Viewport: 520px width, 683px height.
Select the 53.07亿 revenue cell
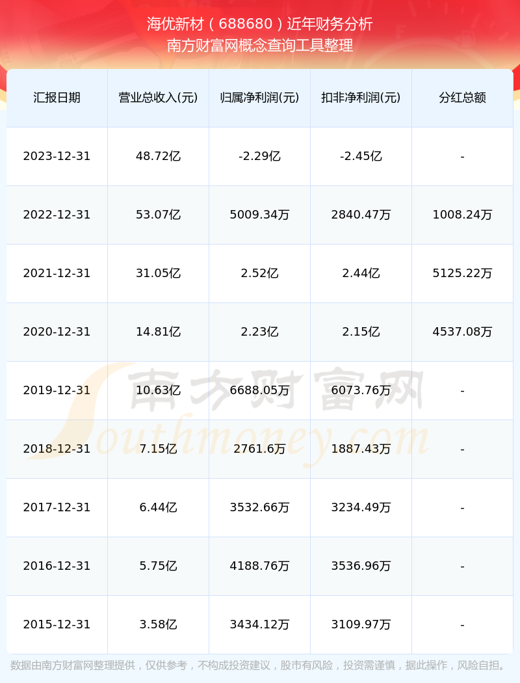pyautogui.click(x=159, y=215)
